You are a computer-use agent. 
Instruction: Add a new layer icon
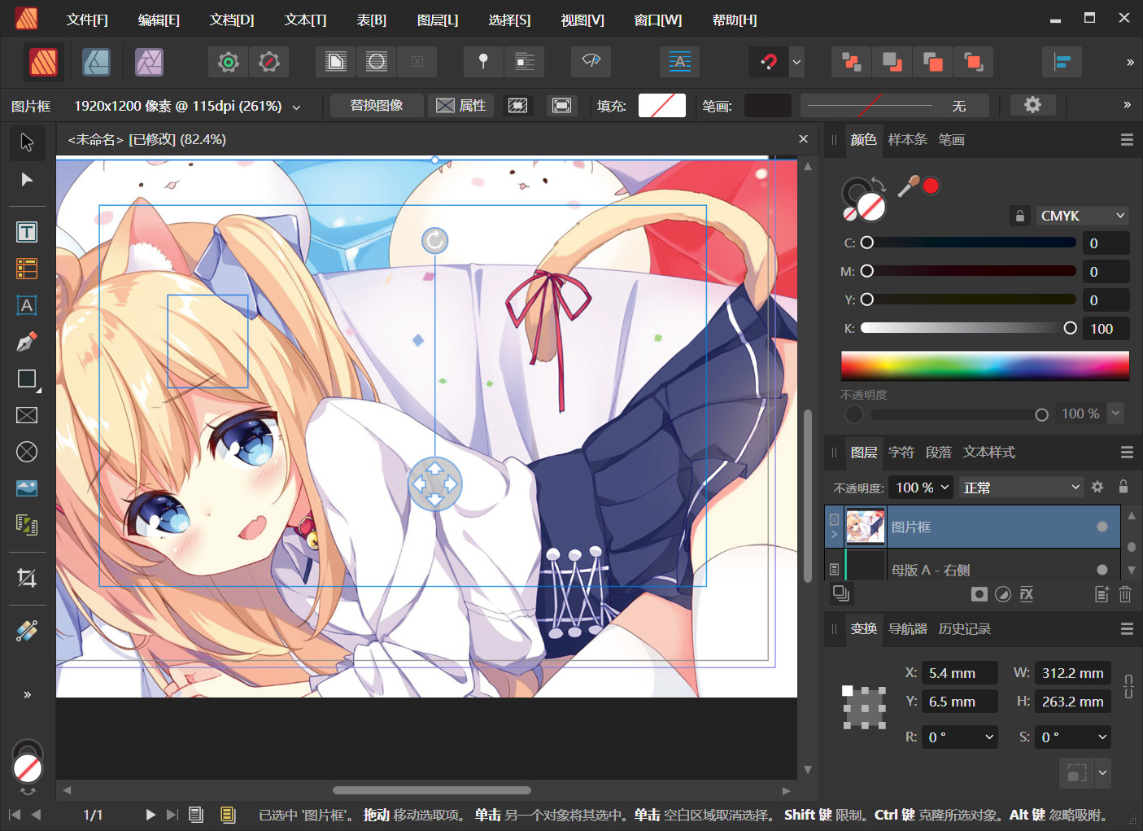(x=1102, y=594)
